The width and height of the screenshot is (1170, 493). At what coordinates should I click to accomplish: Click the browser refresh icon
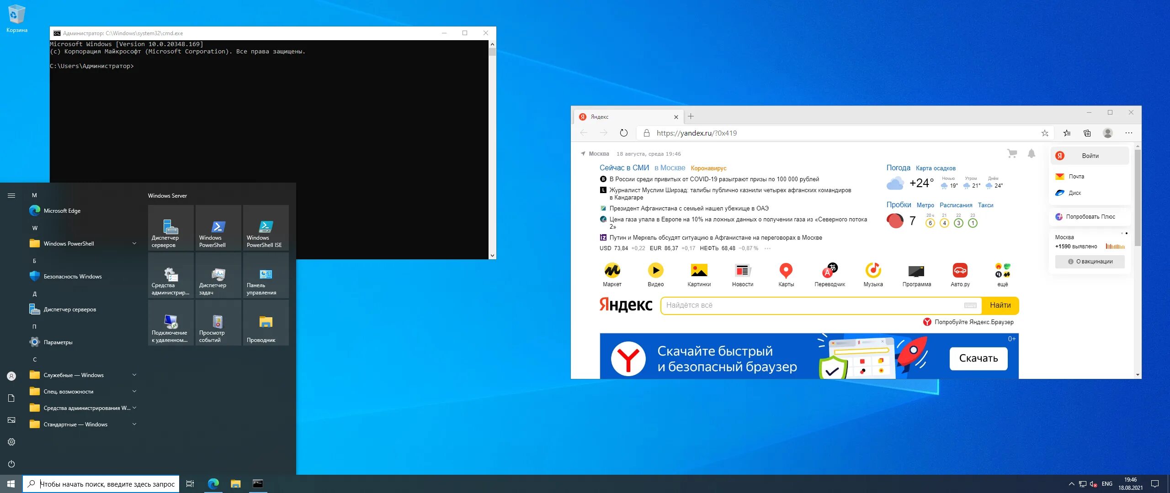click(x=624, y=133)
